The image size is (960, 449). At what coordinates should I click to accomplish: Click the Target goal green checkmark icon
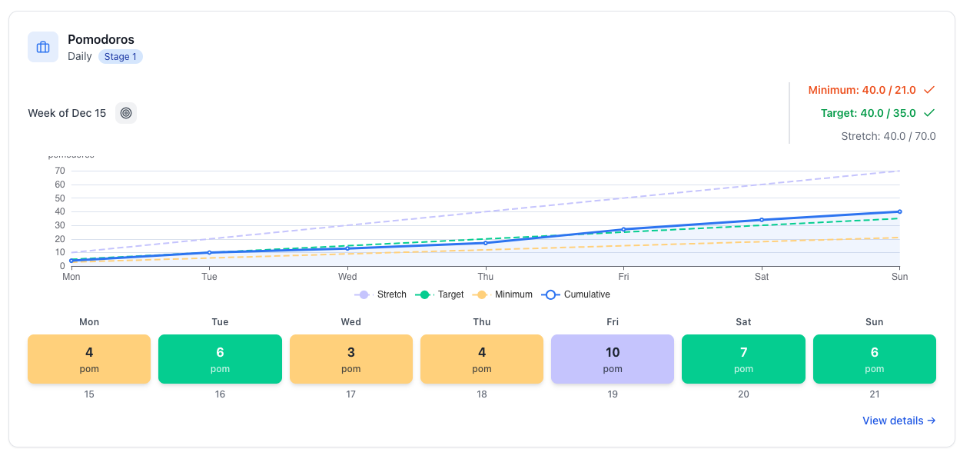point(929,113)
